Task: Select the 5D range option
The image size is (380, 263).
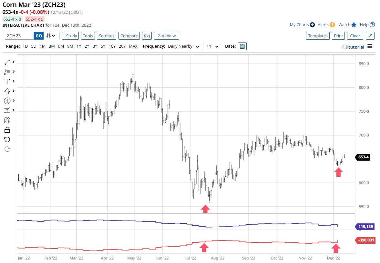Action: click(x=34, y=46)
